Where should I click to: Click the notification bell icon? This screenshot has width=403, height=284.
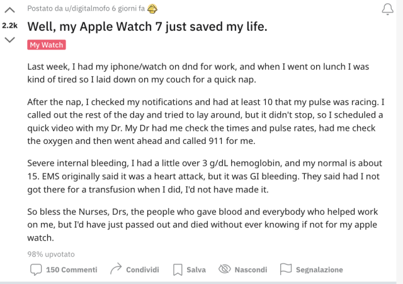coord(387,9)
